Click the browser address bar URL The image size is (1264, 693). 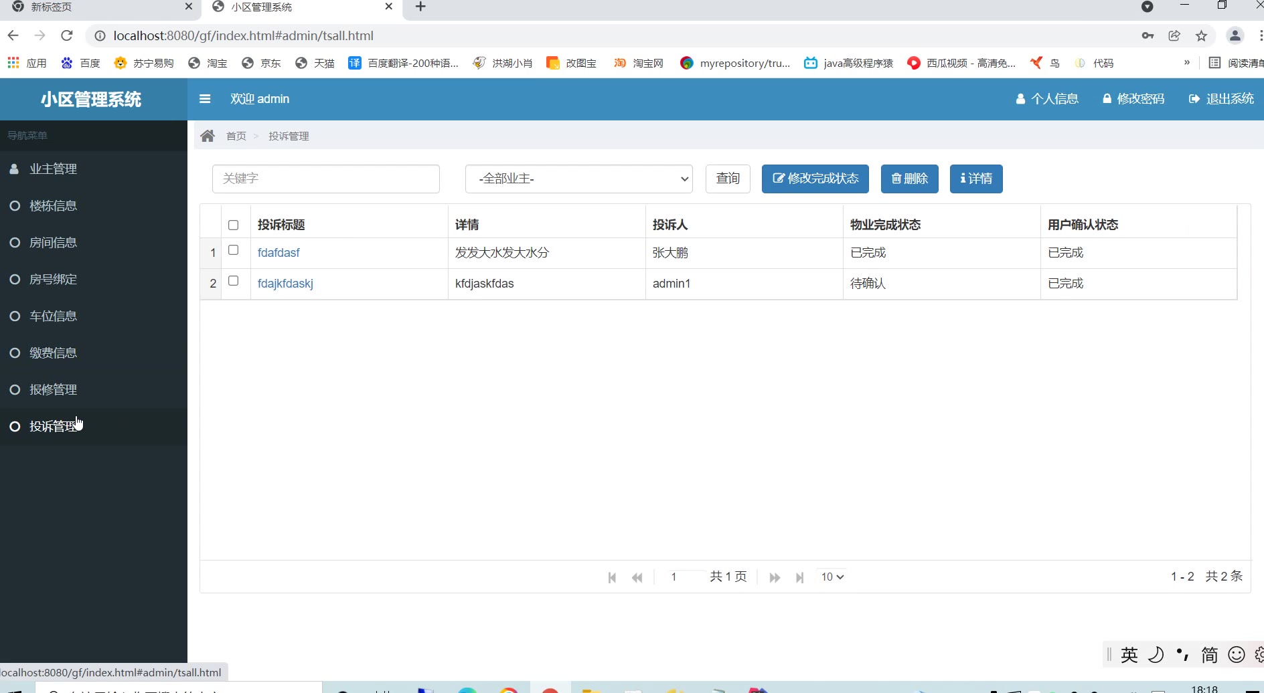(244, 35)
